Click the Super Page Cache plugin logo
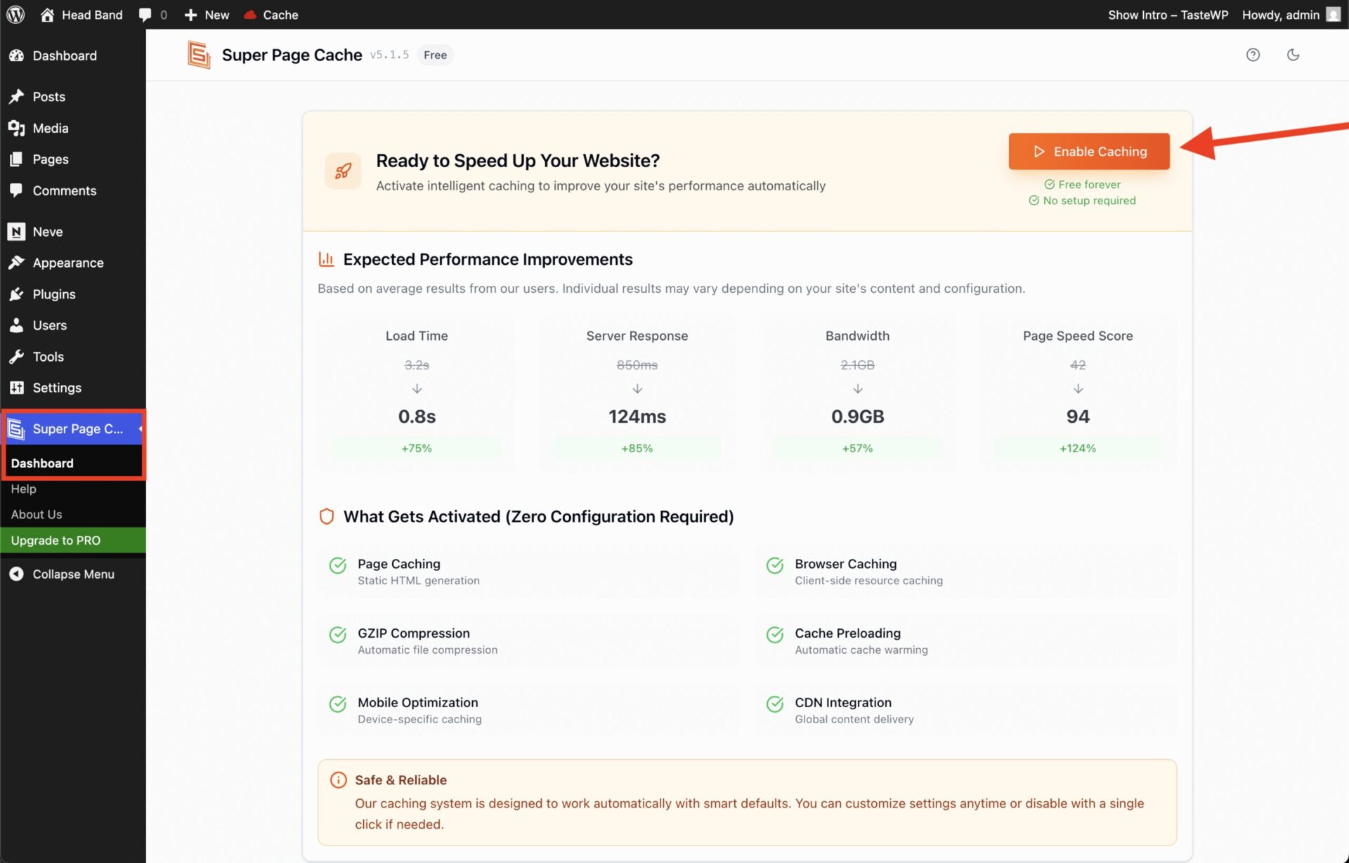1349x863 pixels. pyautogui.click(x=199, y=55)
